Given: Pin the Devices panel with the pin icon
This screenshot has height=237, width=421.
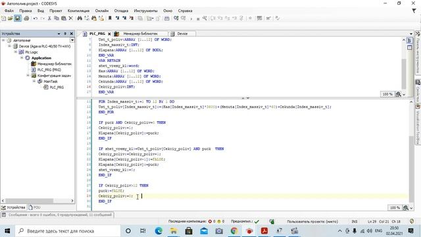Looking at the screenshot, I should pos(65,34).
